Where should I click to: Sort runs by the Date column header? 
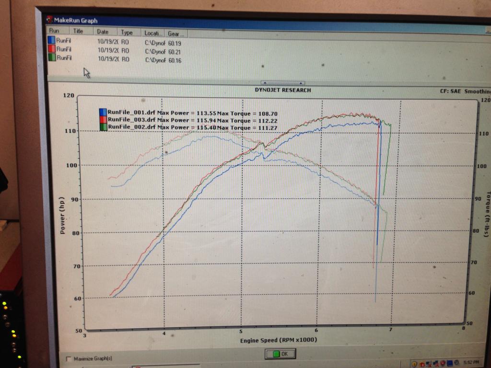103,32
